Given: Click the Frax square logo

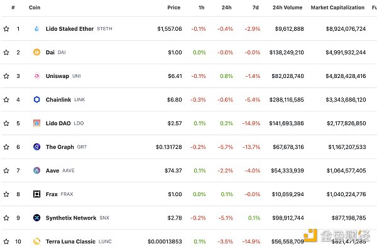Looking at the screenshot, I should (x=37, y=194).
